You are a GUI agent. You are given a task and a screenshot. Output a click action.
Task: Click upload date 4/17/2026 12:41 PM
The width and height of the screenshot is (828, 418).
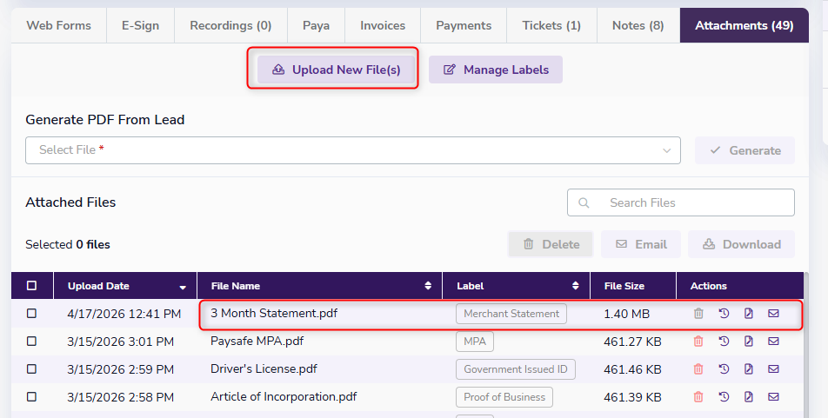pyautogui.click(x=124, y=314)
